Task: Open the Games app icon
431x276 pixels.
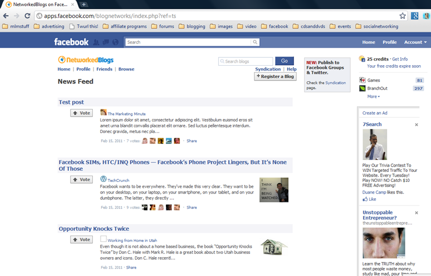Action: pyautogui.click(x=363, y=80)
